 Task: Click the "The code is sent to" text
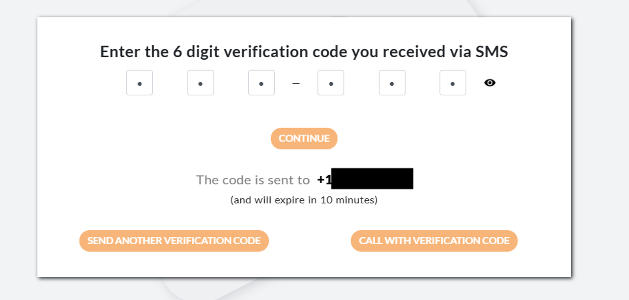point(253,180)
